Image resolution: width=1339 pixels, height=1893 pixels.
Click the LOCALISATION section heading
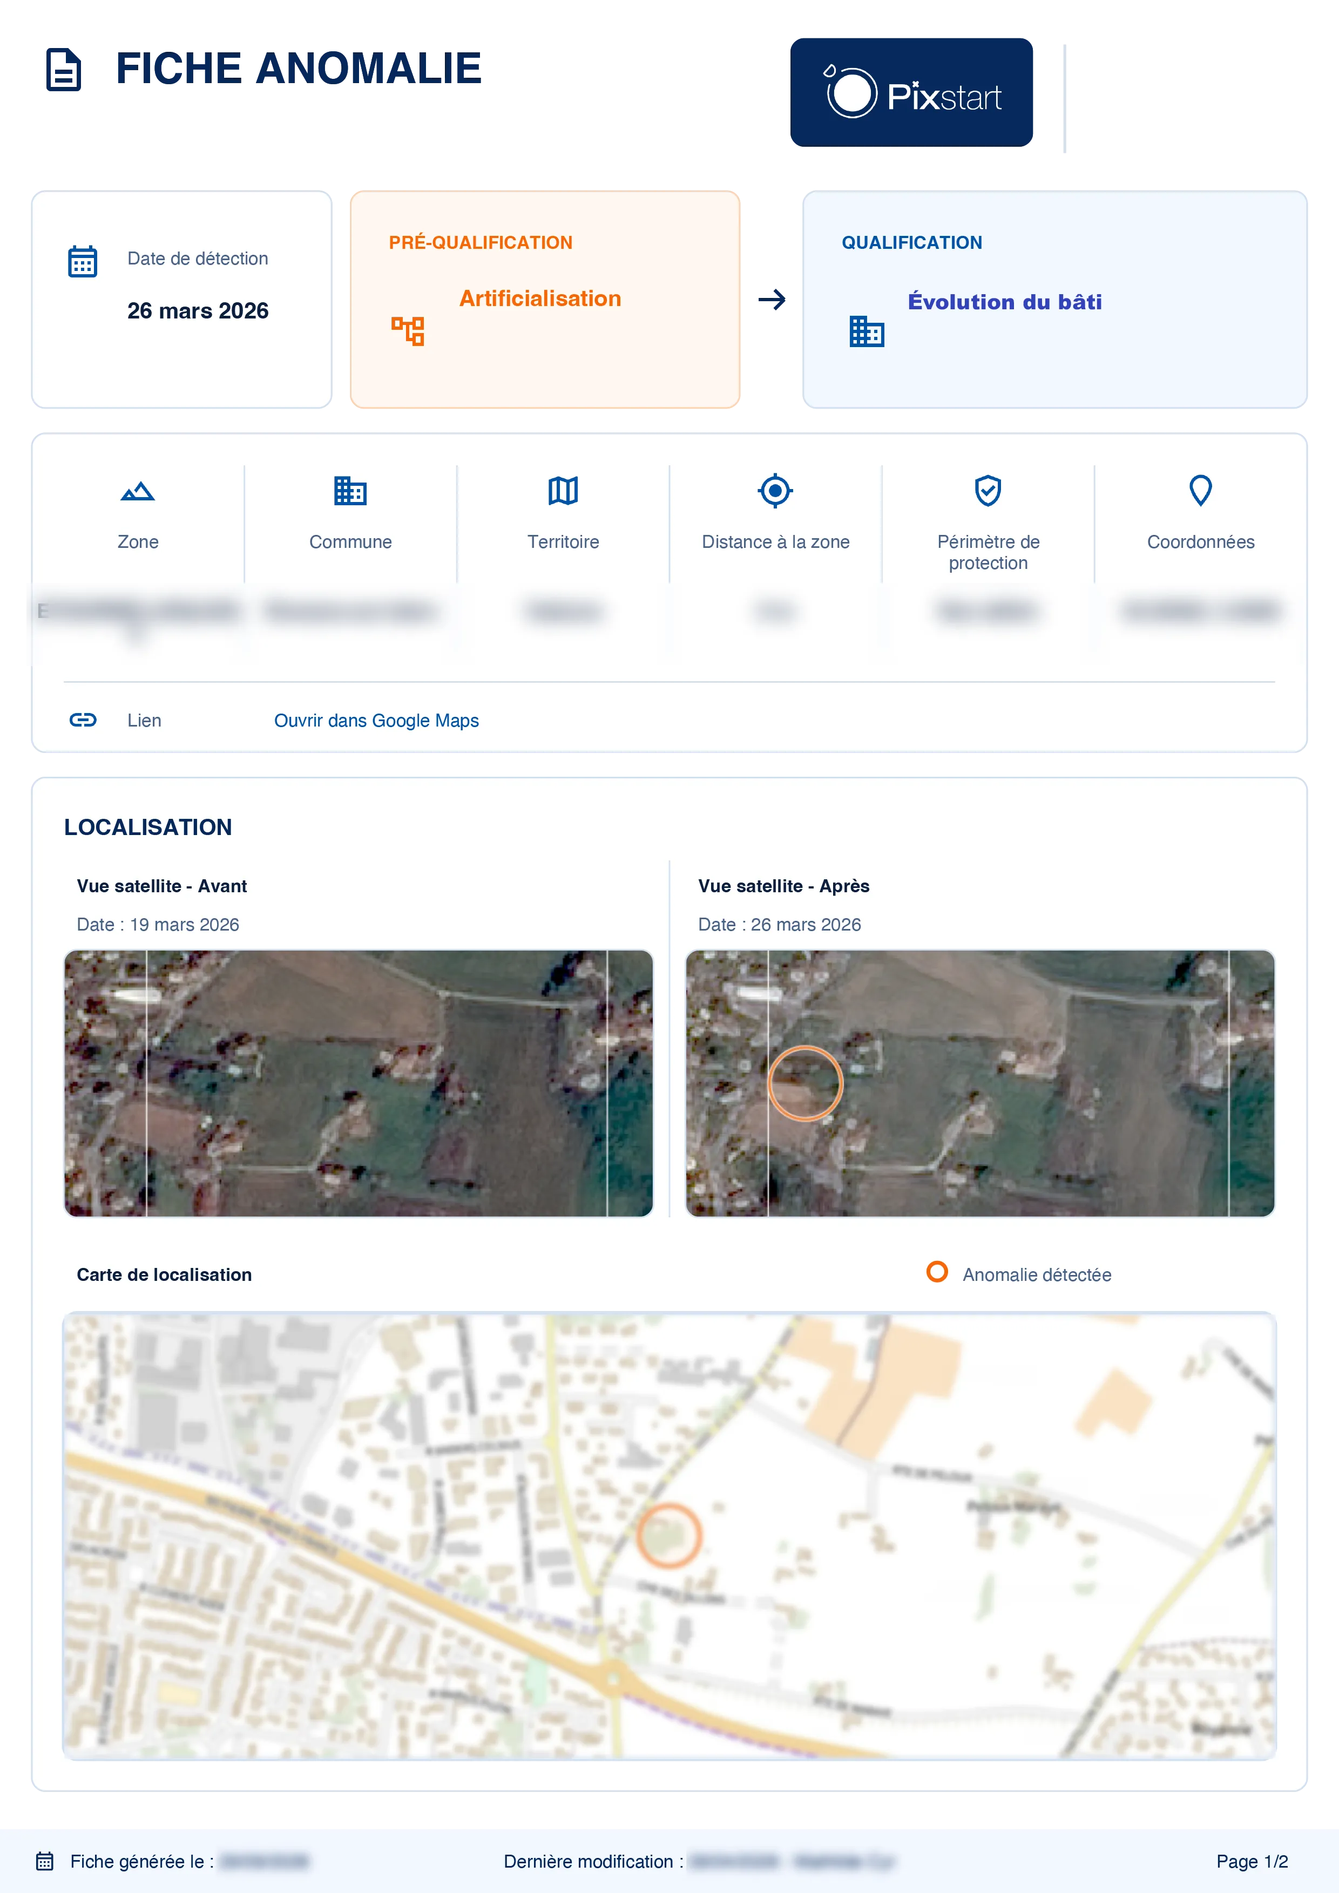(148, 827)
